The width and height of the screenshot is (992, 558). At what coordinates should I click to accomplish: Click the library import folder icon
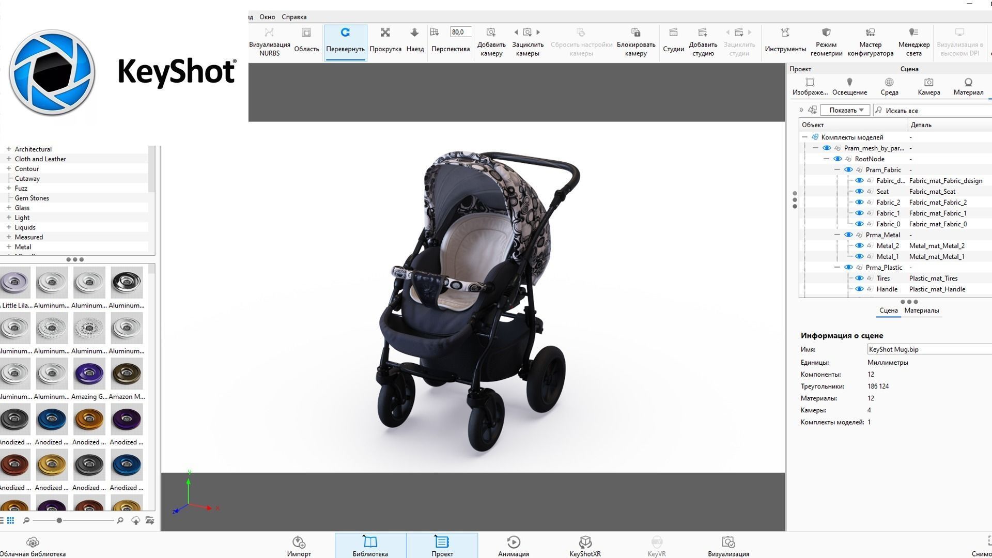click(x=150, y=520)
